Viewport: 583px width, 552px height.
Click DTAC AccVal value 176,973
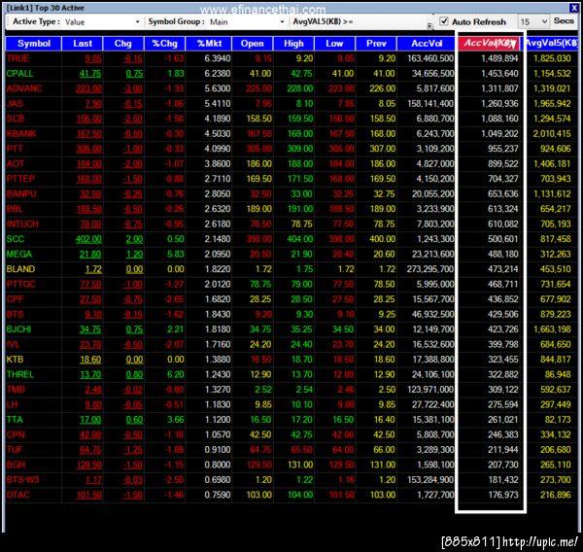coord(502,495)
